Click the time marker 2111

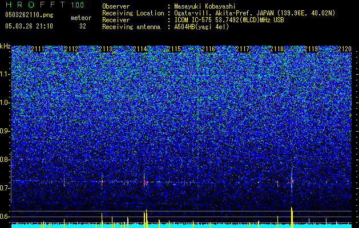pos(38,49)
